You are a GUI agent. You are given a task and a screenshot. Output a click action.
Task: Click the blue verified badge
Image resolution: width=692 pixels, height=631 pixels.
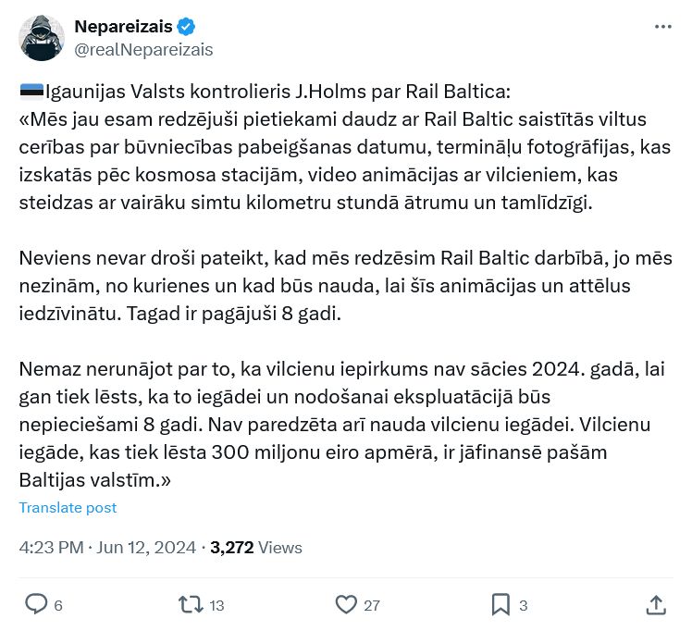point(186,26)
